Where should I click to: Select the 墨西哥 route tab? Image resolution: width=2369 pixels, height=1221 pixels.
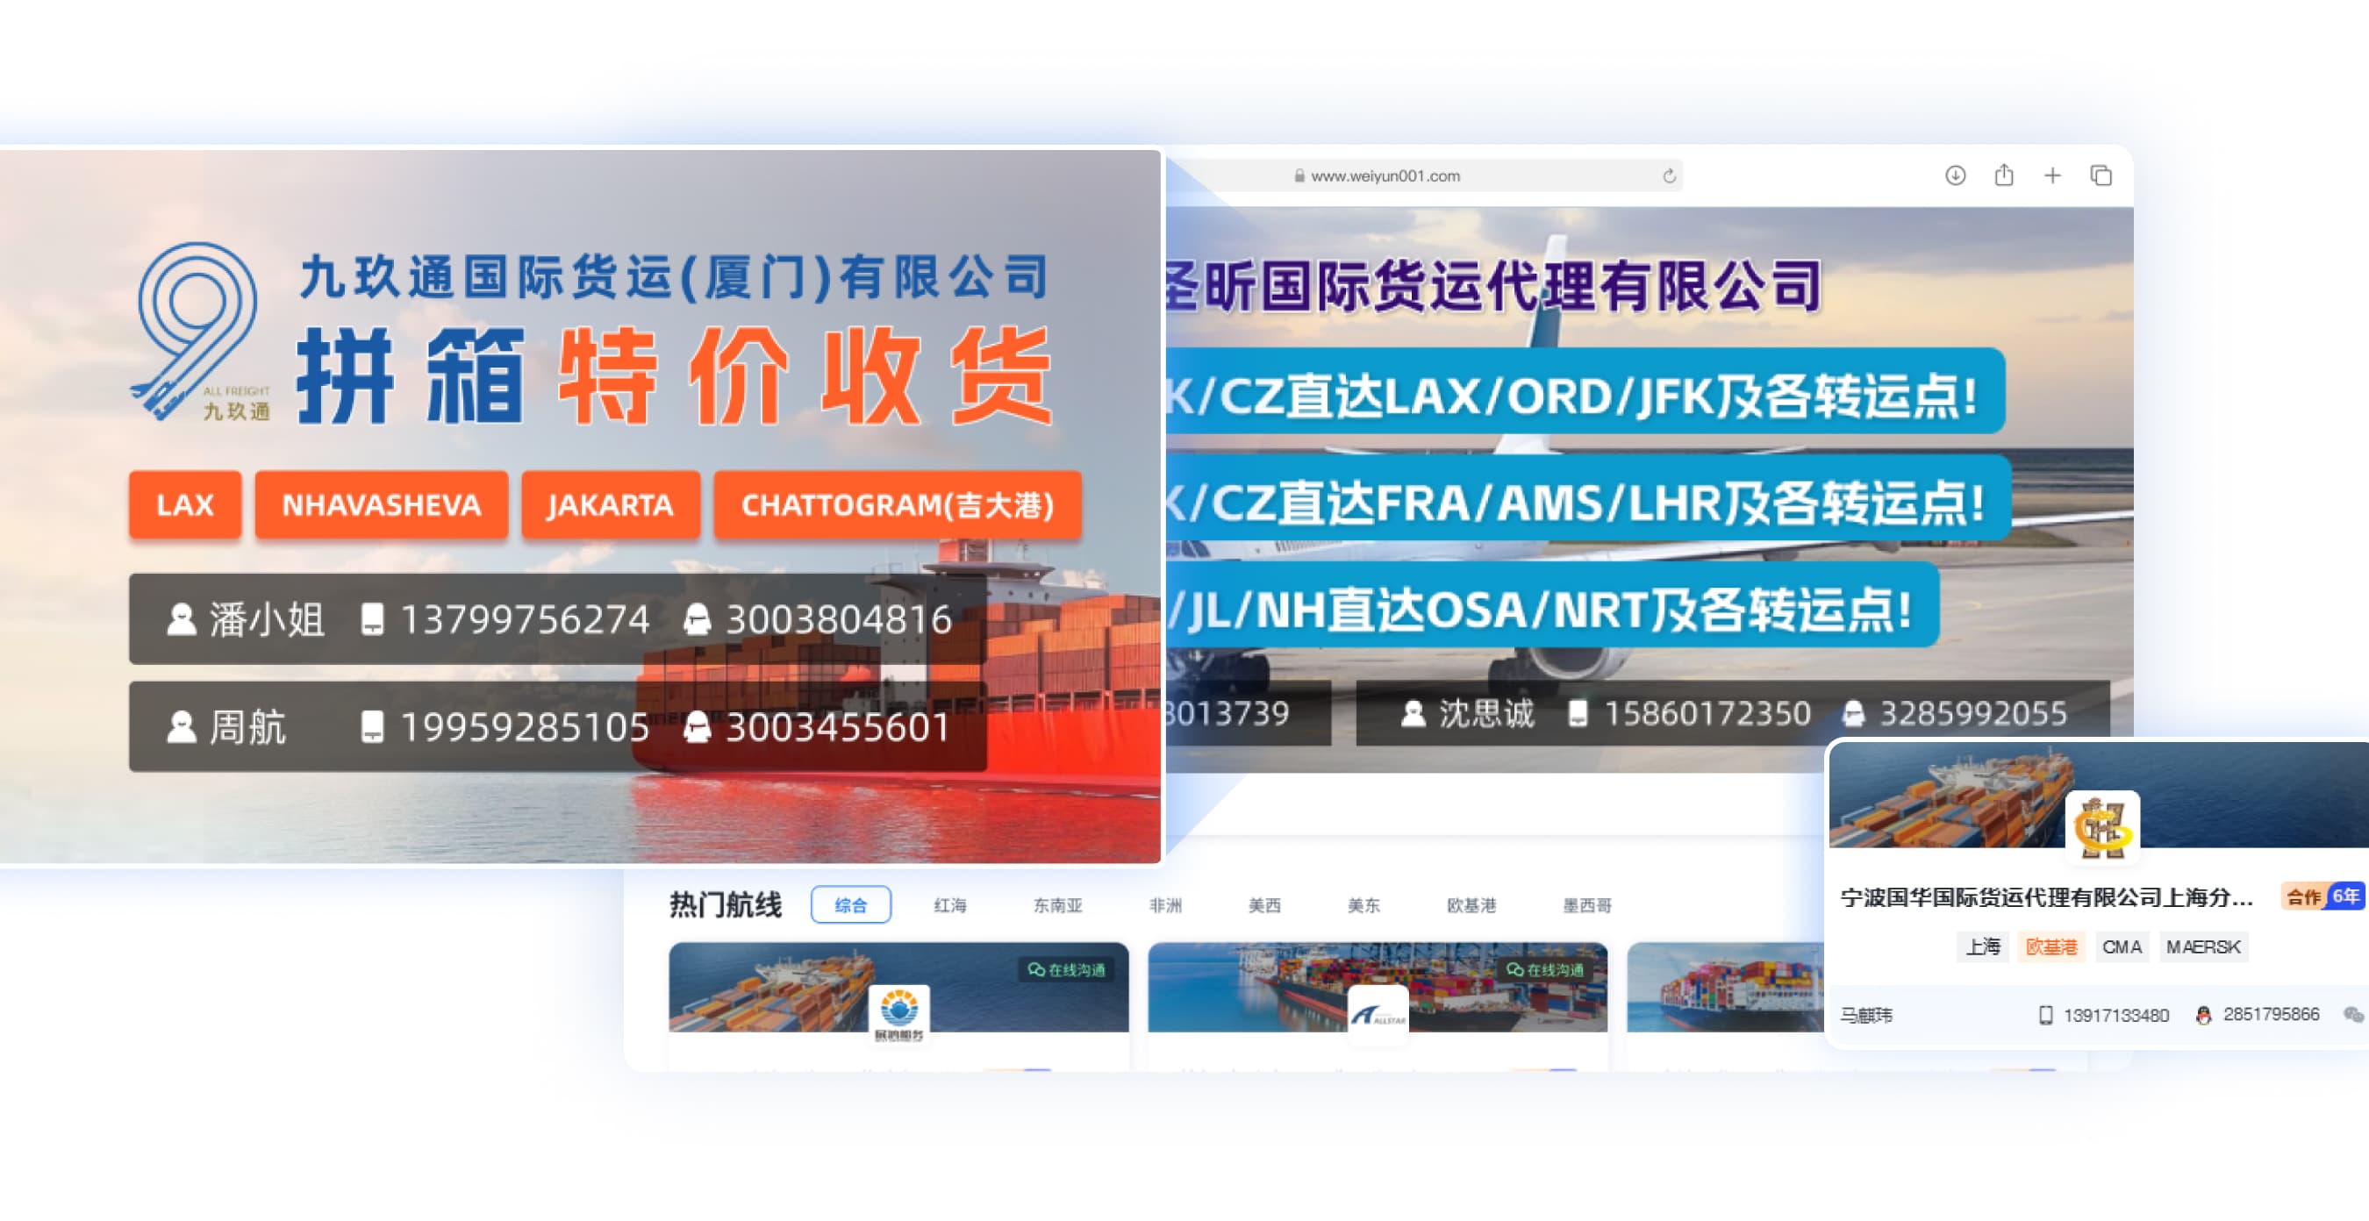pyautogui.click(x=1587, y=905)
